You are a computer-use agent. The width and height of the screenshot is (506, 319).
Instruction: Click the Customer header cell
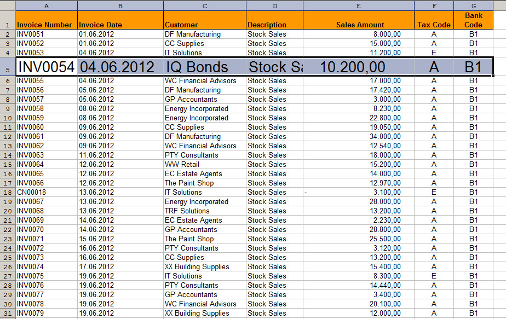point(205,20)
